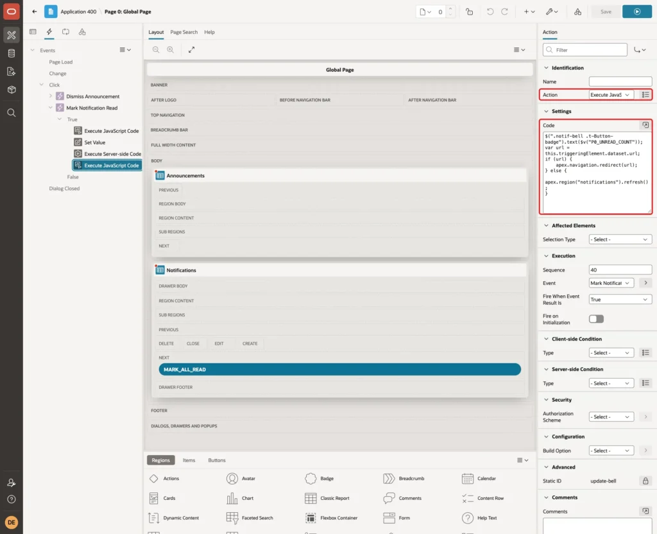
Task: Increment the page number stepper up
Action: click(x=450, y=8)
